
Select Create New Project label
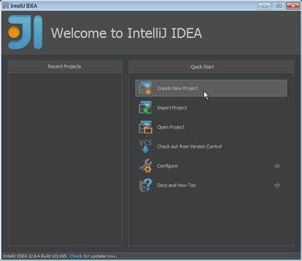click(178, 88)
